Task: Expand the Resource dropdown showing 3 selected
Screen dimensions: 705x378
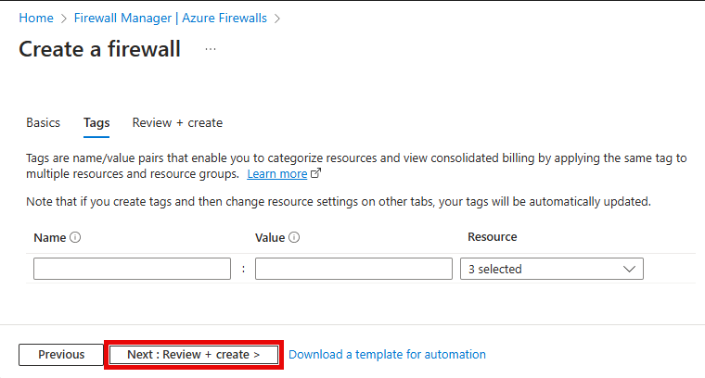Action: (551, 269)
